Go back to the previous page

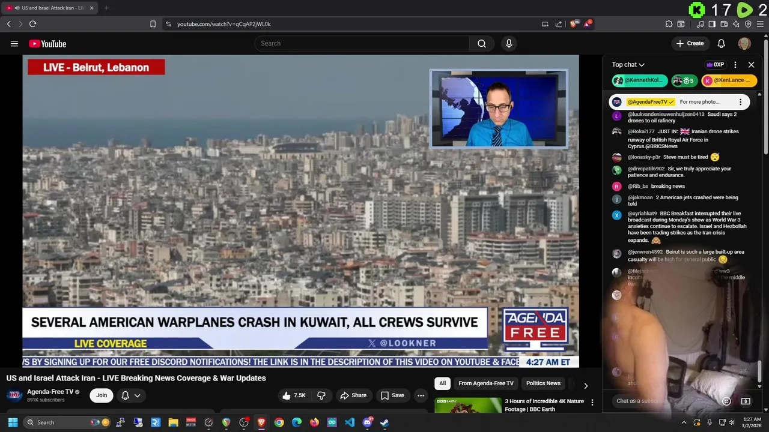pos(8,24)
